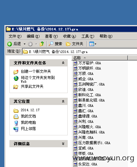The image size is (137, 167).
Task: Open the 2014.12.17 parent folder link
Action: 30,110
